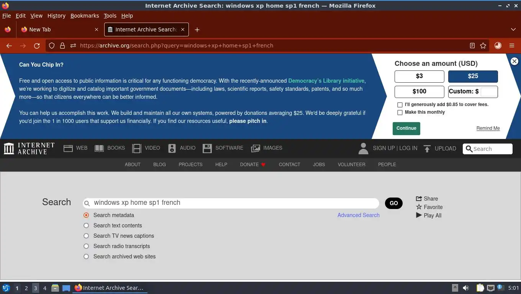Click the green Continue button

coord(406,128)
